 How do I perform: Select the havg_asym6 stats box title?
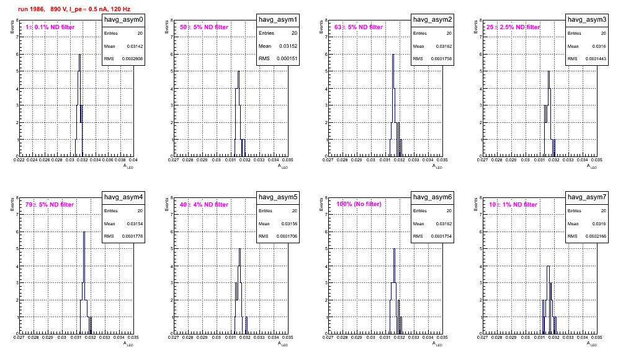[432, 197]
